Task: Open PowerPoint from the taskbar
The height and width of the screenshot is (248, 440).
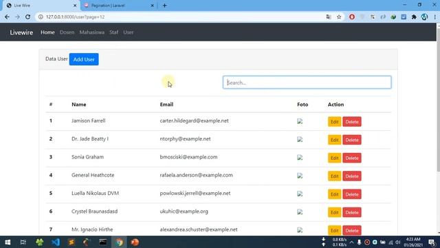Action: (x=135, y=242)
